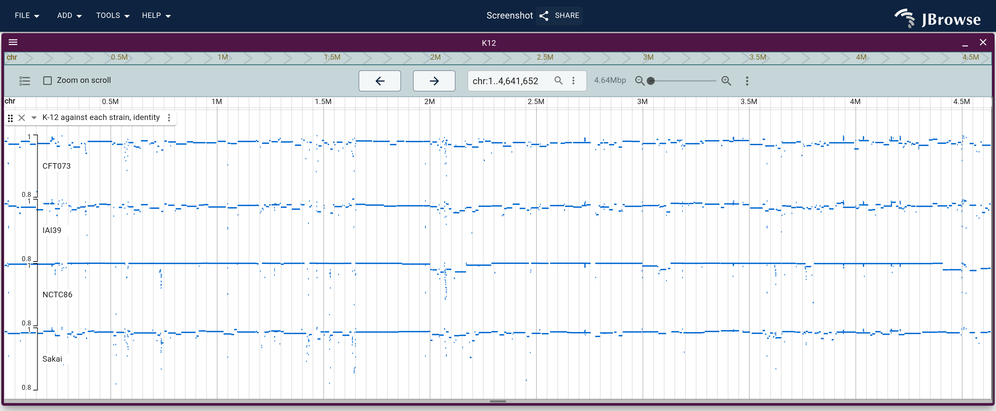The height and width of the screenshot is (411, 996).
Task: Open the TOOLS menu
Action: coord(113,16)
